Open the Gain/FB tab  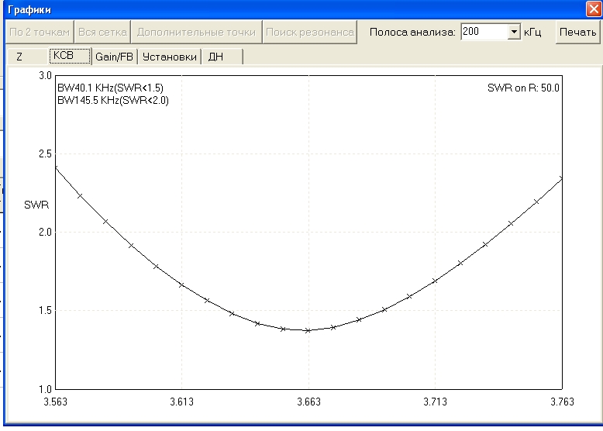[114, 57]
